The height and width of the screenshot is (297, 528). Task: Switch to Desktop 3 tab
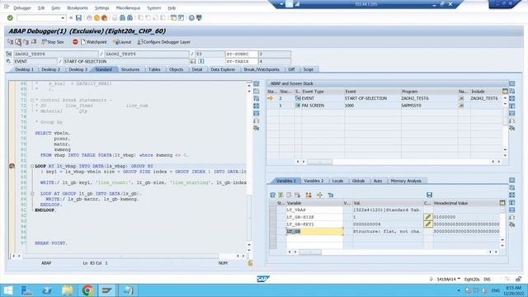[x=78, y=69]
